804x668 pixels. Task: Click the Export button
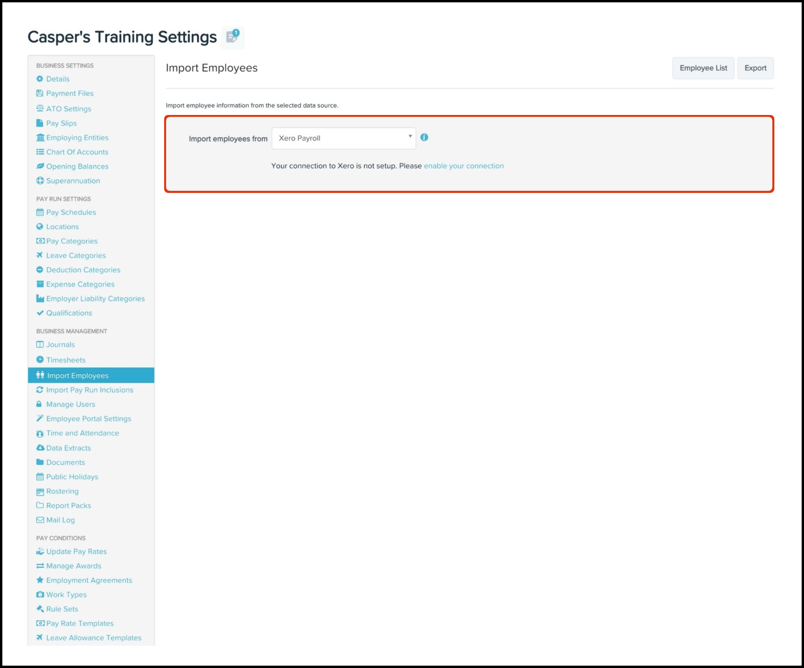tap(755, 68)
